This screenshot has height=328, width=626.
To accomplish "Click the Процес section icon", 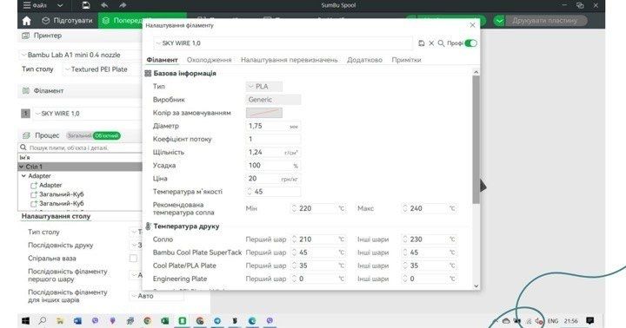I will tap(26, 135).
